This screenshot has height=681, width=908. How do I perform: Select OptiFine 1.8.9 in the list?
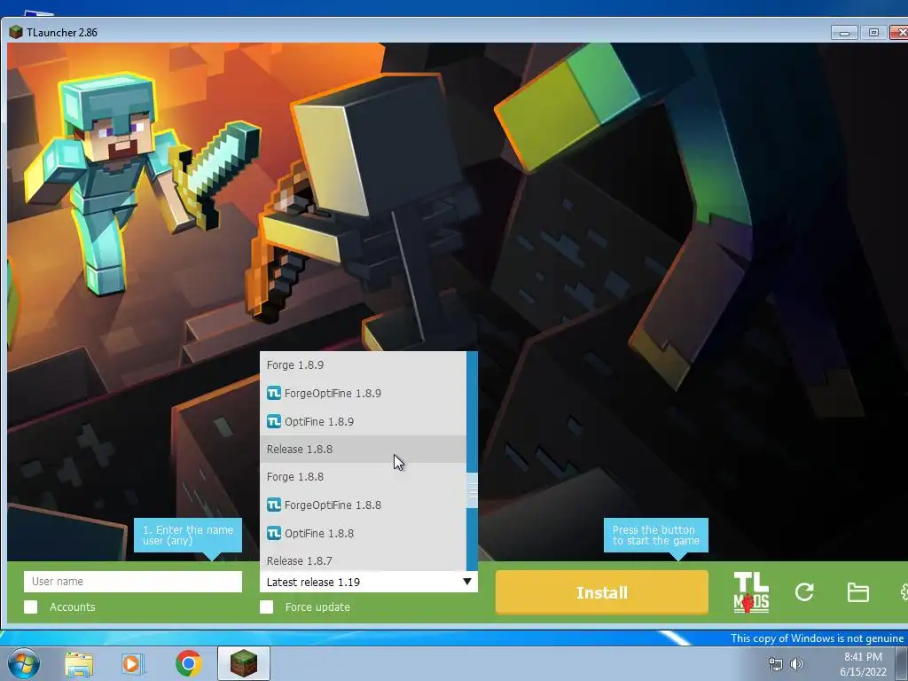tap(363, 421)
